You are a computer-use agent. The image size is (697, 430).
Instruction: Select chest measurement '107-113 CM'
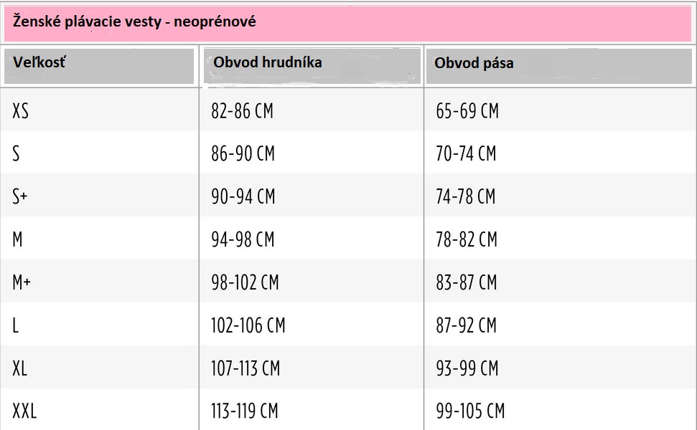coord(245,368)
